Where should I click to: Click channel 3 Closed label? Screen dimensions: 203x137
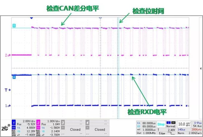75,130
